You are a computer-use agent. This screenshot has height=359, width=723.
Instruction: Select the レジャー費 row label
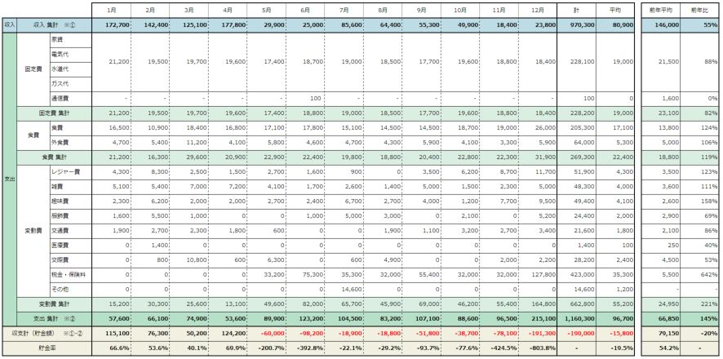point(70,172)
